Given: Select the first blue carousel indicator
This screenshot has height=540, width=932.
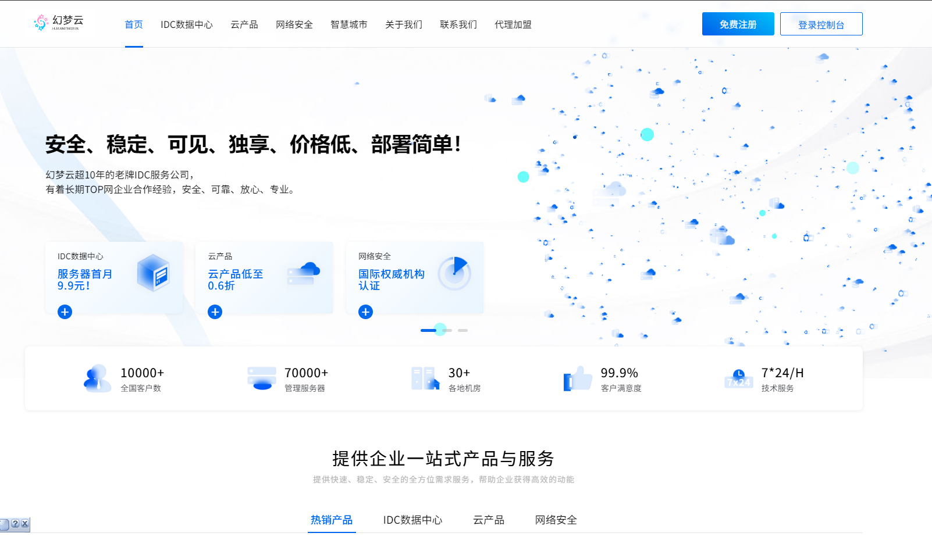Looking at the screenshot, I should pyautogui.click(x=428, y=330).
